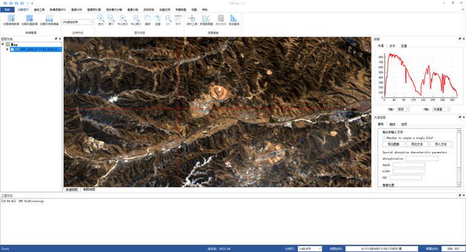The height and width of the screenshot is (252, 466).
Task: Click into the depth input field
Action: coord(408,165)
